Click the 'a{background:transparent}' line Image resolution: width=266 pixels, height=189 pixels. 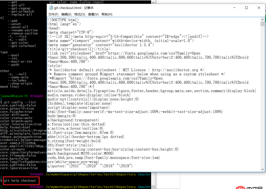click(73, 120)
